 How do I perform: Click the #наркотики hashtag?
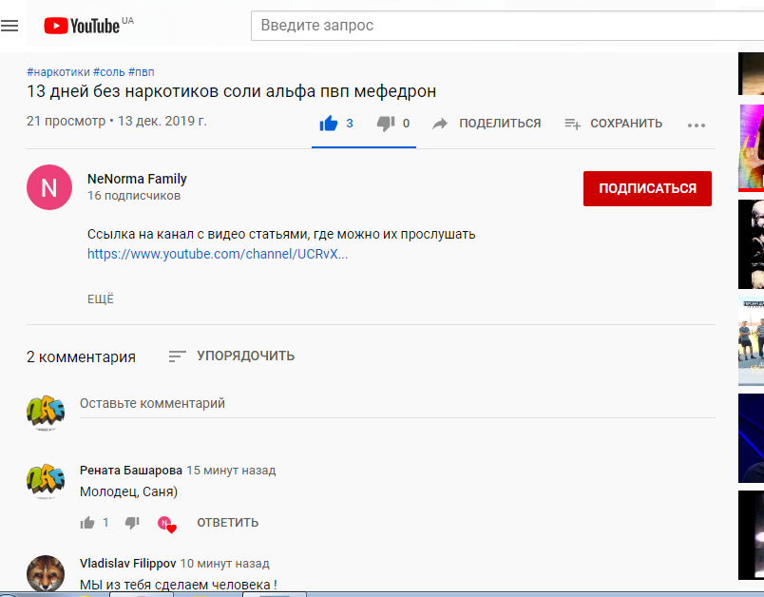tap(58, 72)
